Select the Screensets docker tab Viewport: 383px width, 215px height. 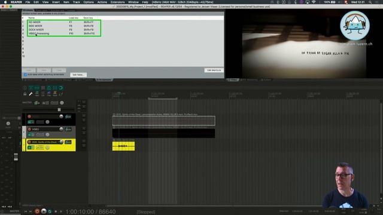point(104,79)
